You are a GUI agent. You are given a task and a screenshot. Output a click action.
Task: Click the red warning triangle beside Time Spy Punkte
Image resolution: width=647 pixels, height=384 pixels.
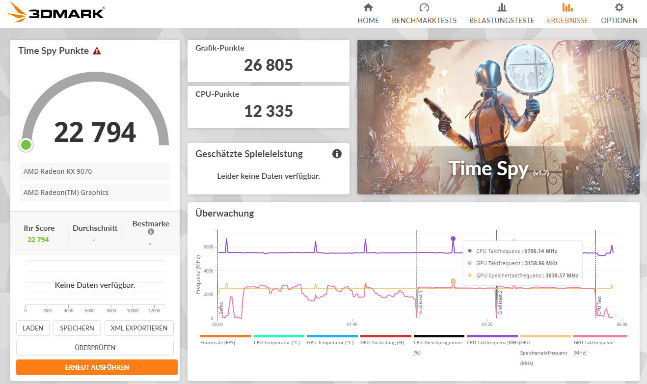(x=97, y=51)
